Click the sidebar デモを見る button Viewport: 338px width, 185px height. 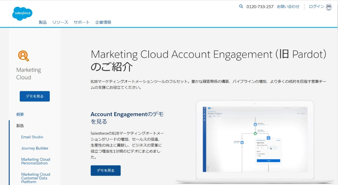point(35,96)
